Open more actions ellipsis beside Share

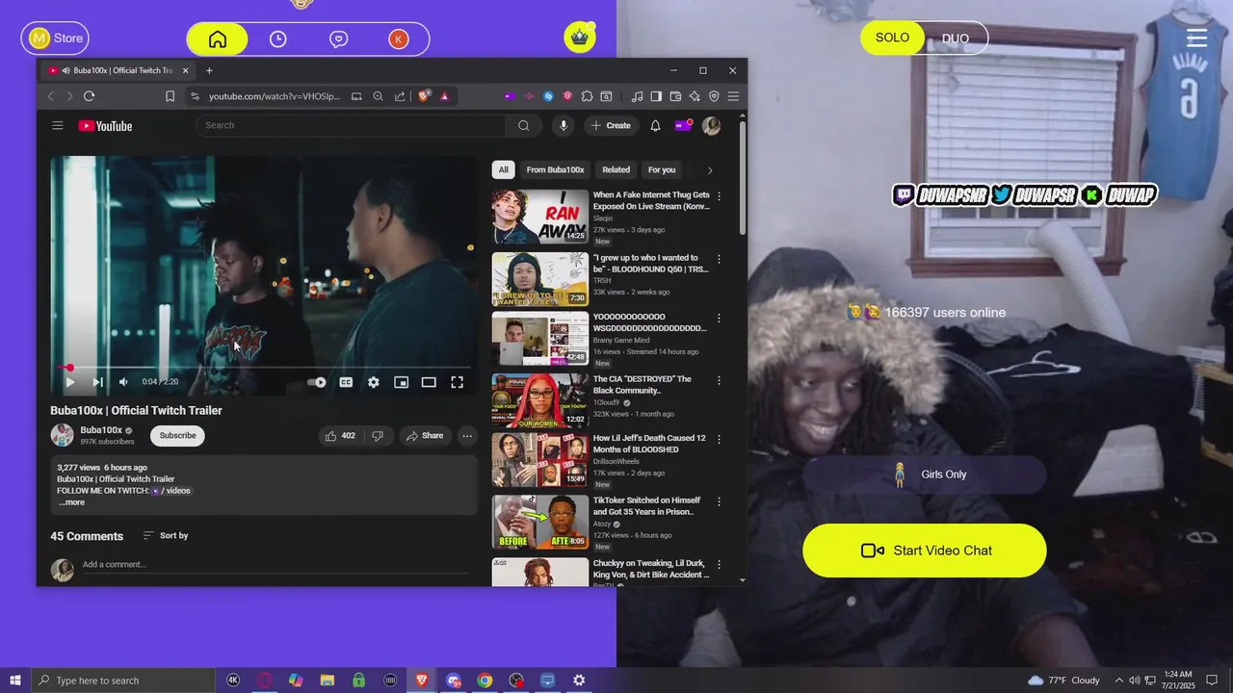(x=467, y=436)
